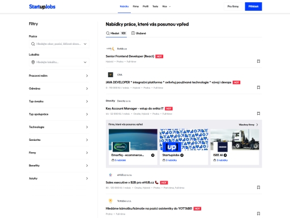
Task: Expand the Technologie filter
Action: (59, 127)
